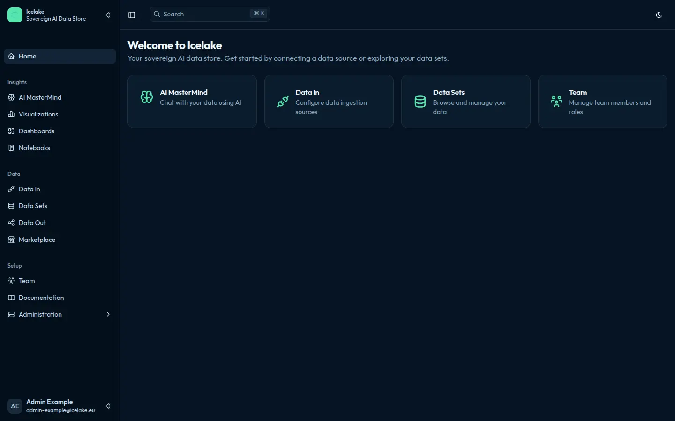The height and width of the screenshot is (421, 675).
Task: Open the Data In card to configure ingestion
Action: tap(329, 102)
